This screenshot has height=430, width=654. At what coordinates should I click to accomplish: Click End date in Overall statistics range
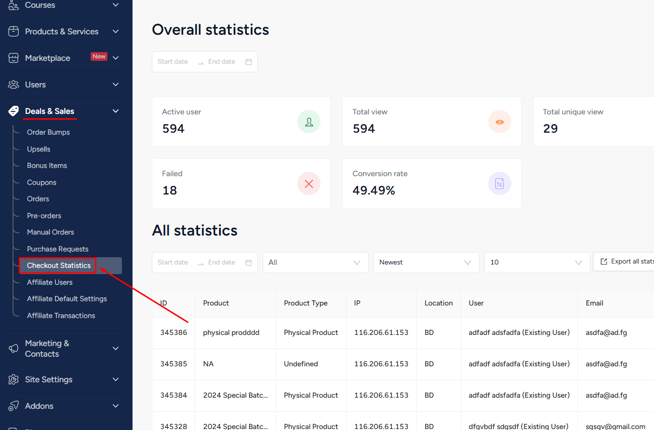(x=222, y=62)
